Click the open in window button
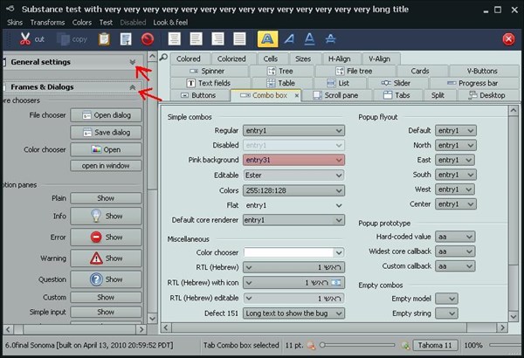This screenshot has width=524, height=358. 106,165
